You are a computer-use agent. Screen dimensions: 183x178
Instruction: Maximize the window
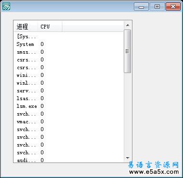(157, 7)
